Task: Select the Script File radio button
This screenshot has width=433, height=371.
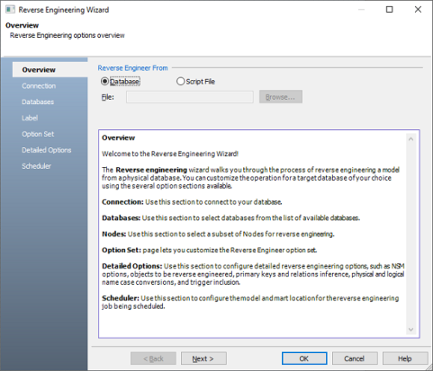Action: [180, 81]
